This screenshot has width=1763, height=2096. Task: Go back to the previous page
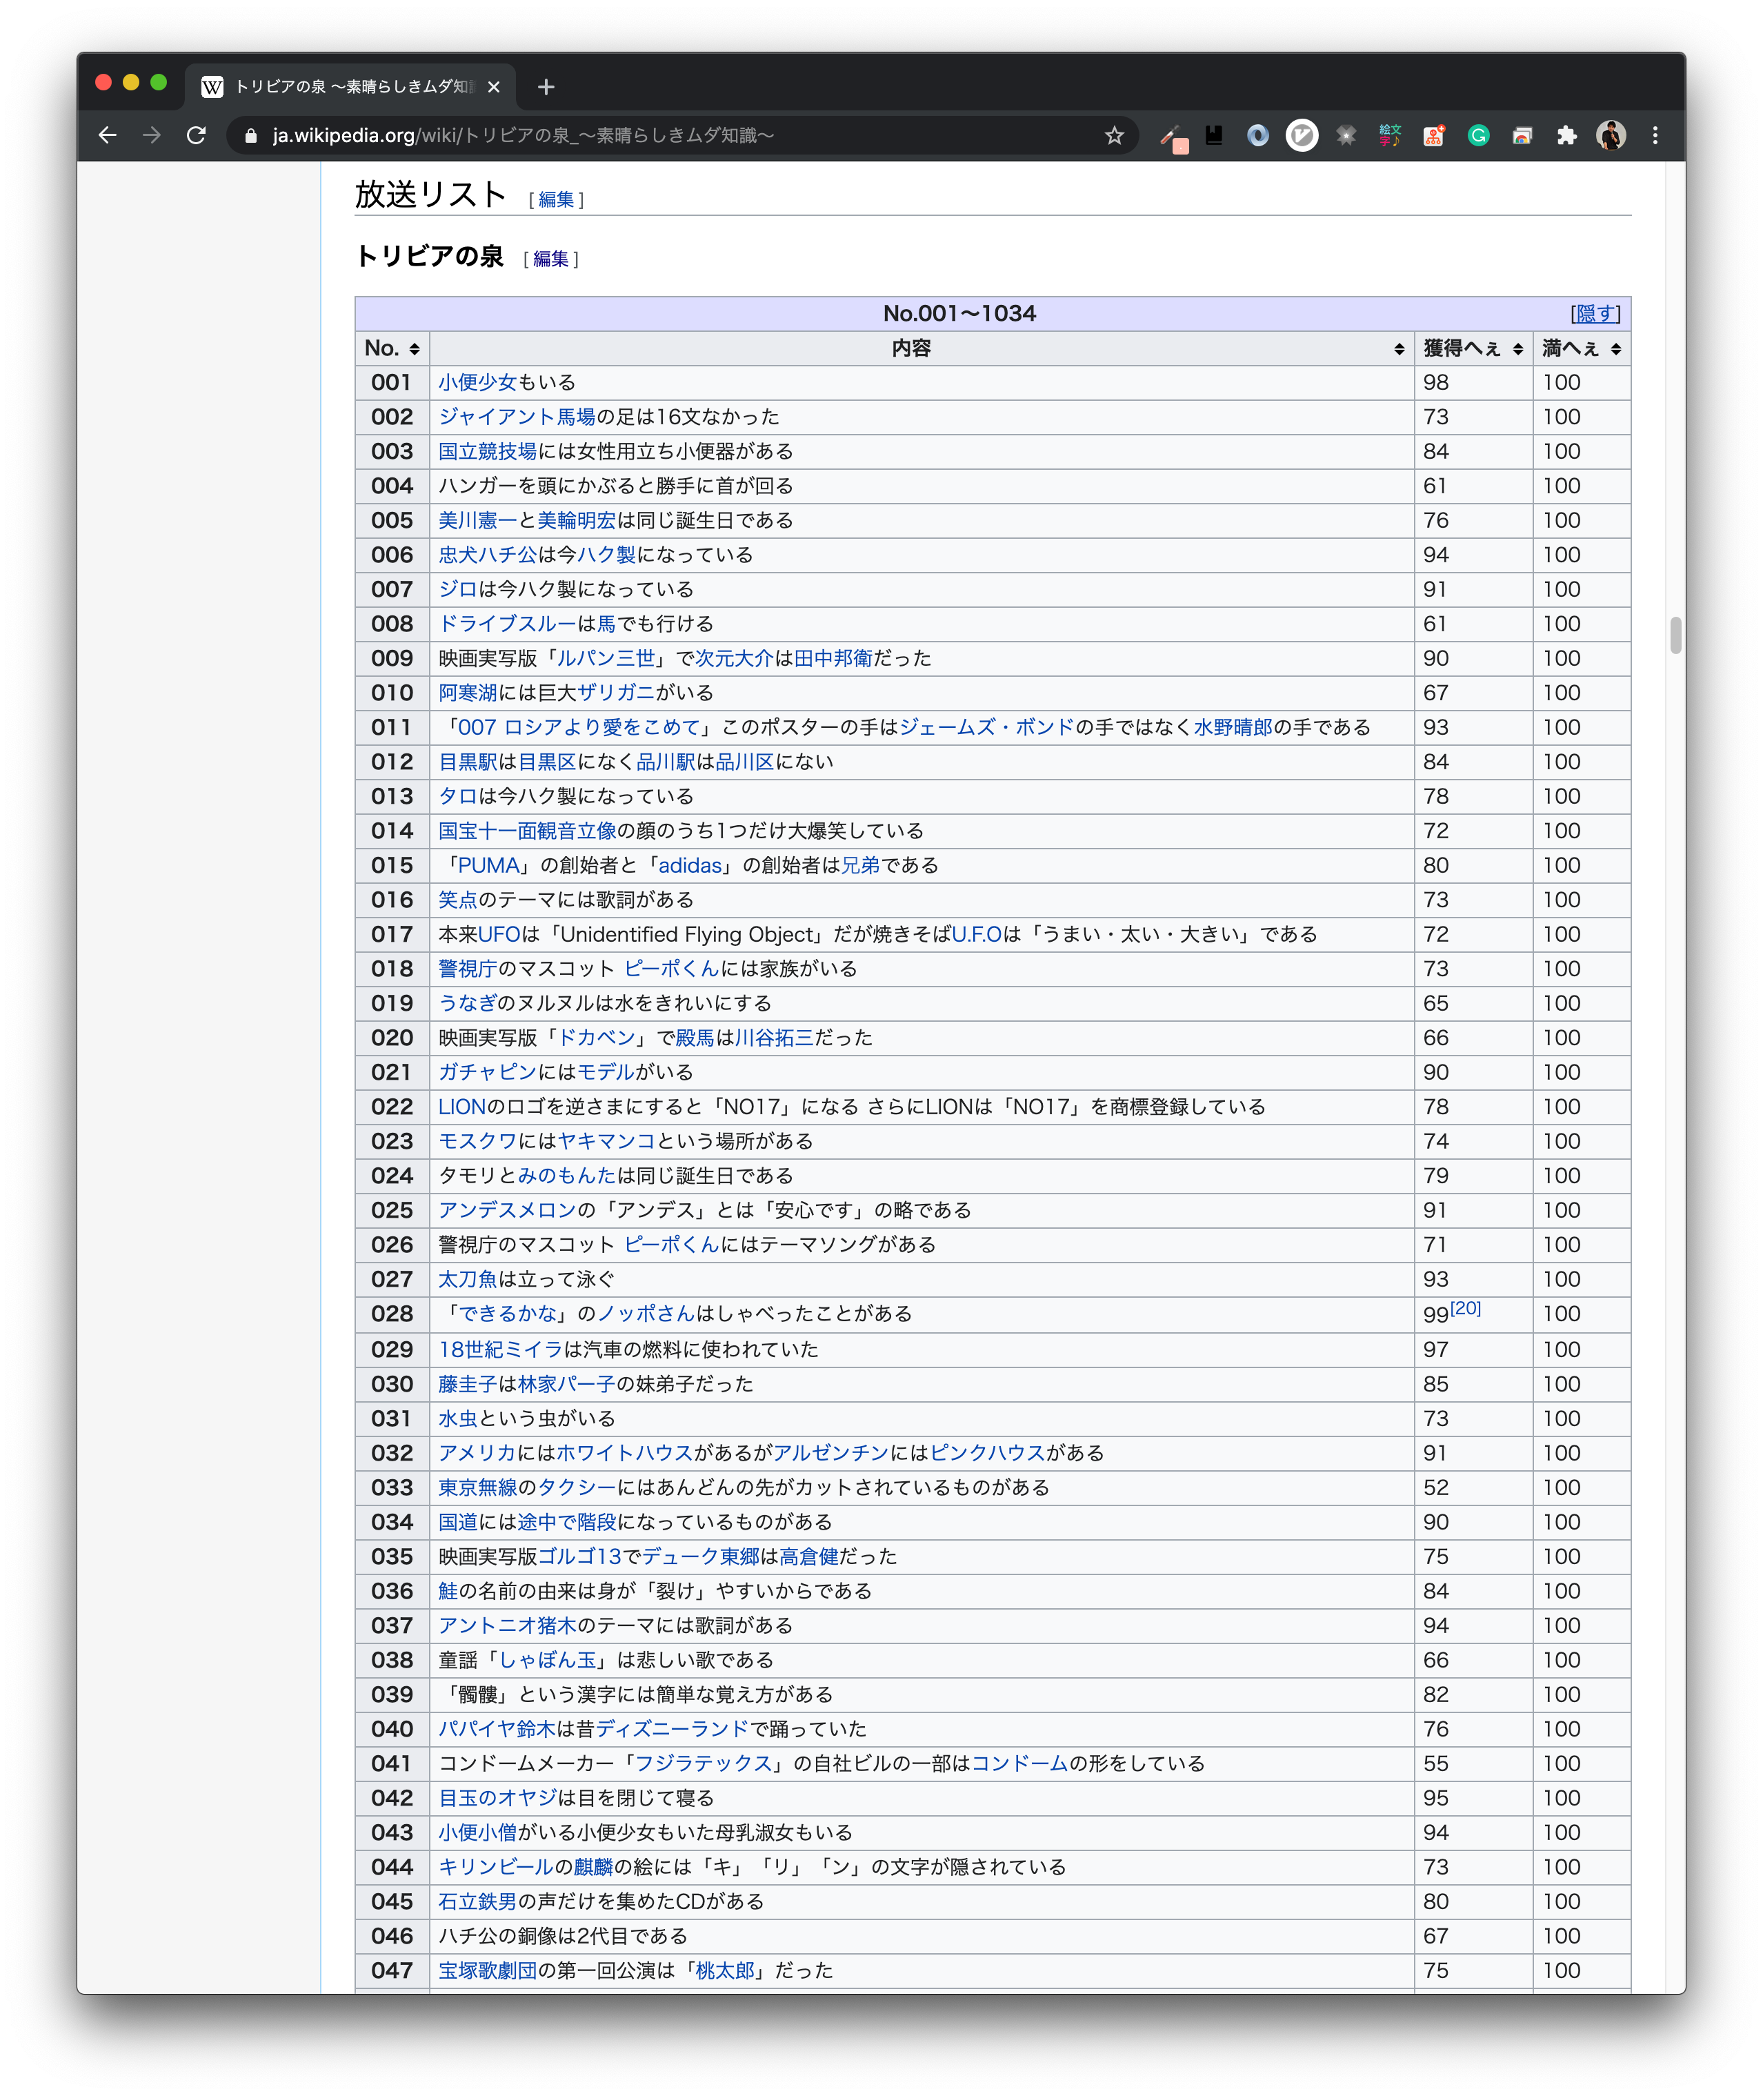(x=108, y=135)
